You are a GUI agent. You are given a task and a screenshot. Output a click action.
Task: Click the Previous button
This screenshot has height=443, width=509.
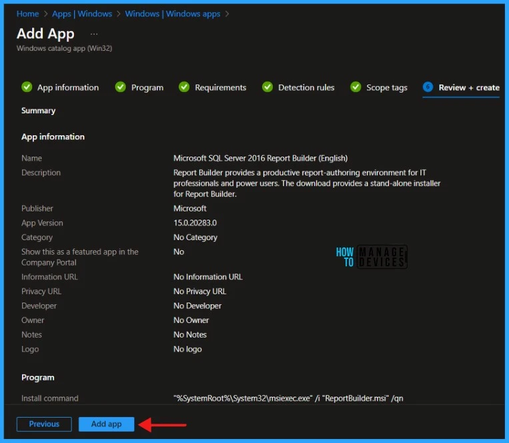click(44, 424)
